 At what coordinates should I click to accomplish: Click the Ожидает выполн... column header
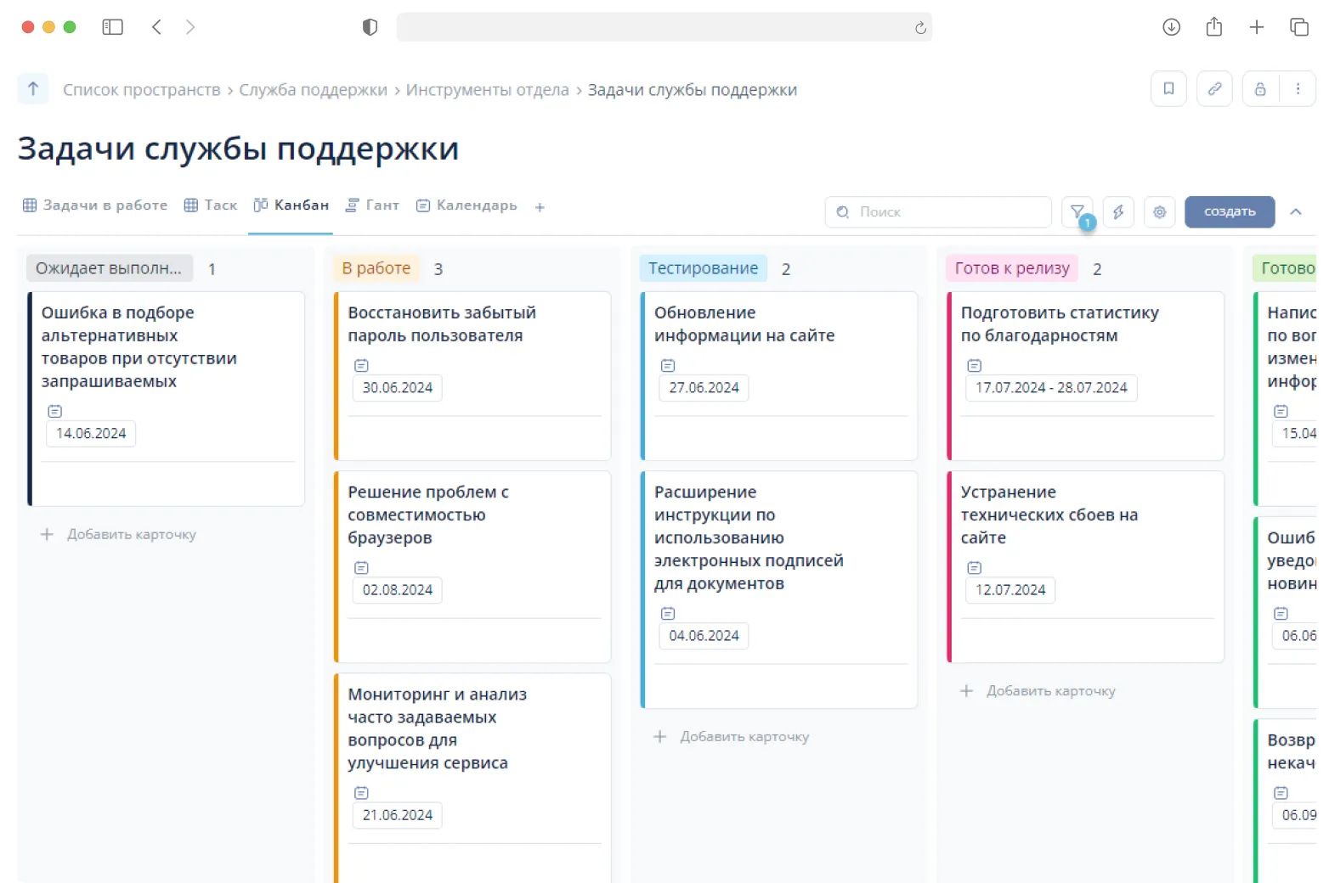pyautogui.click(x=109, y=268)
